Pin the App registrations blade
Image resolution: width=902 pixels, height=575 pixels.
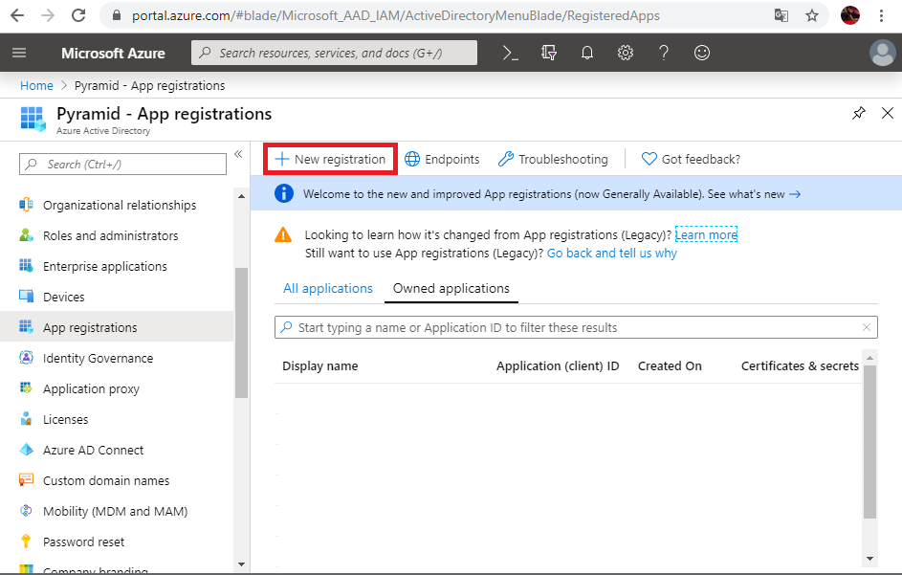coord(858,113)
